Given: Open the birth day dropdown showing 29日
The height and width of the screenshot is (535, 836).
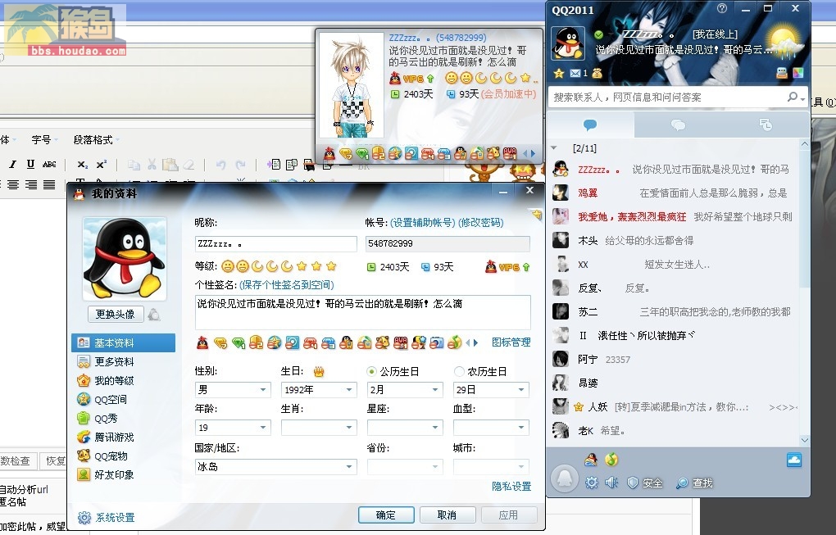Looking at the screenshot, I should [491, 389].
